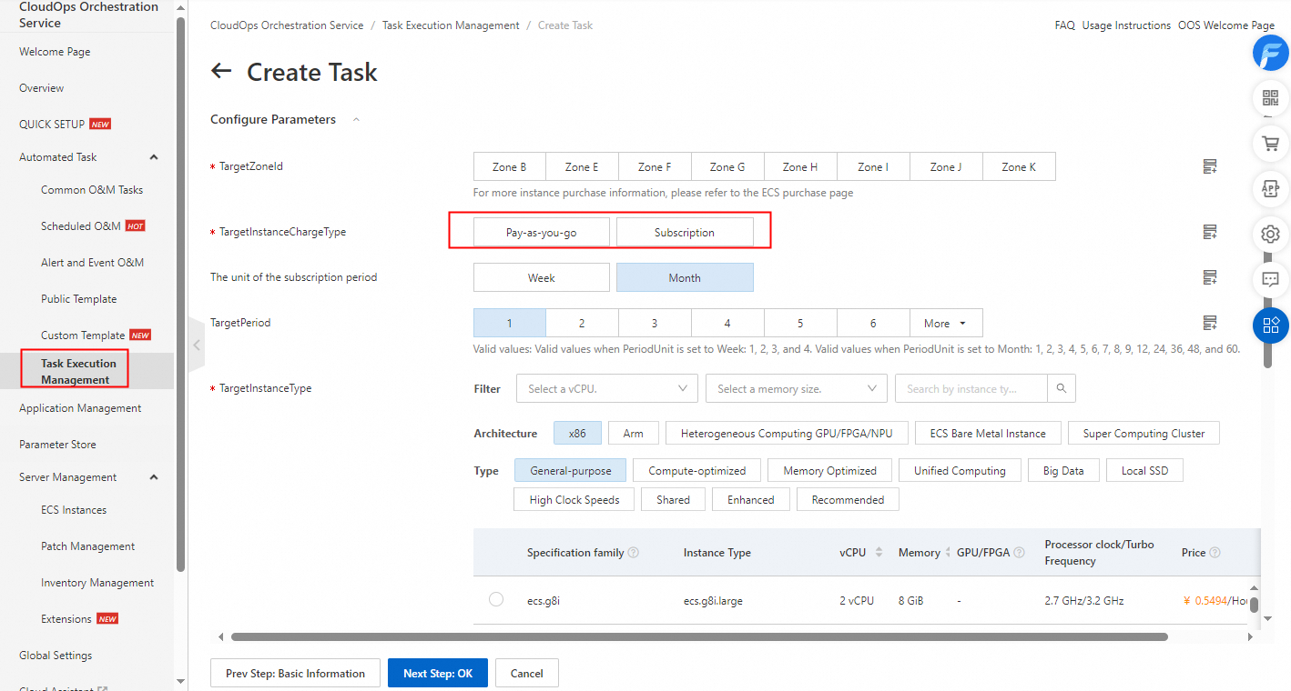Image resolution: width=1291 pixels, height=691 pixels.
Task: Filter type by Memory Optimized
Action: pyautogui.click(x=830, y=471)
